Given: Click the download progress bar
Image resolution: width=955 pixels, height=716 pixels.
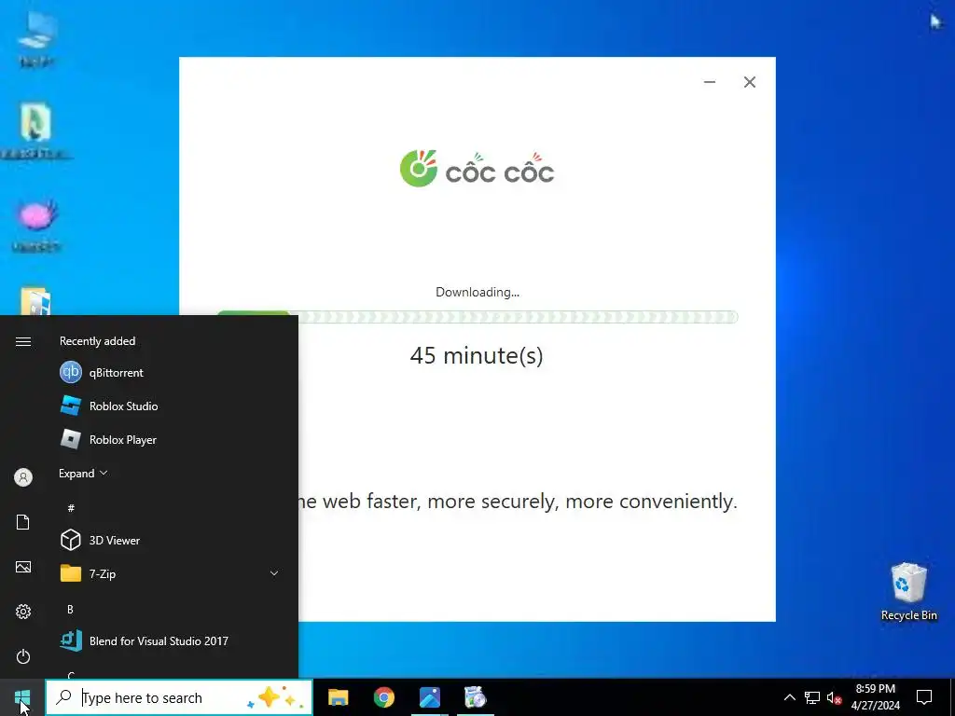Looking at the screenshot, I should click(x=477, y=317).
